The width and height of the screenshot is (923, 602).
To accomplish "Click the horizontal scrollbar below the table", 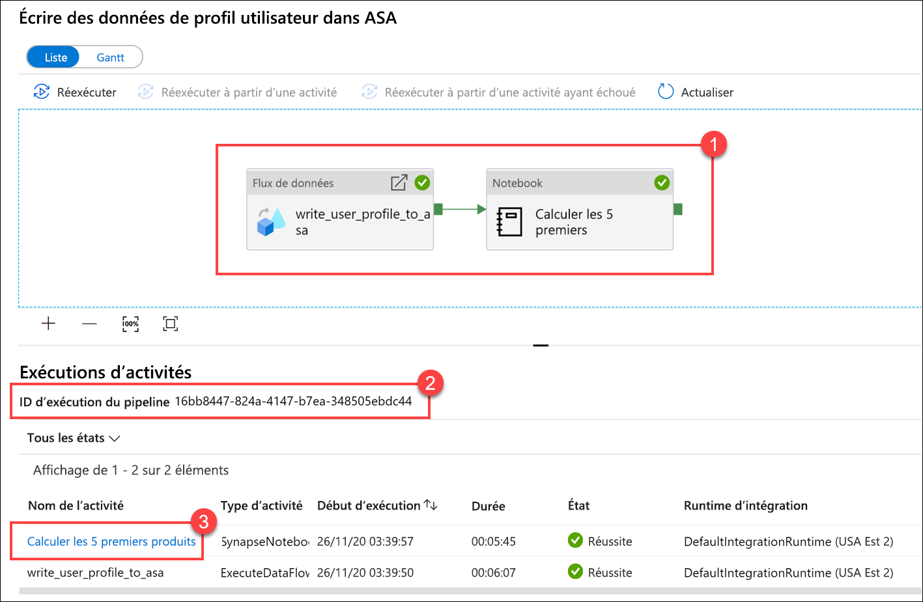I will click(x=470, y=591).
